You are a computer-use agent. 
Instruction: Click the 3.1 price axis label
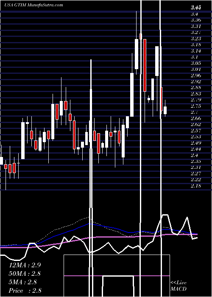coord(194,57)
